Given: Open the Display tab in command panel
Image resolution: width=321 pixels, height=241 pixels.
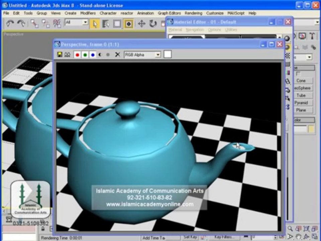Looking at the screenshot, I should click(302, 36).
